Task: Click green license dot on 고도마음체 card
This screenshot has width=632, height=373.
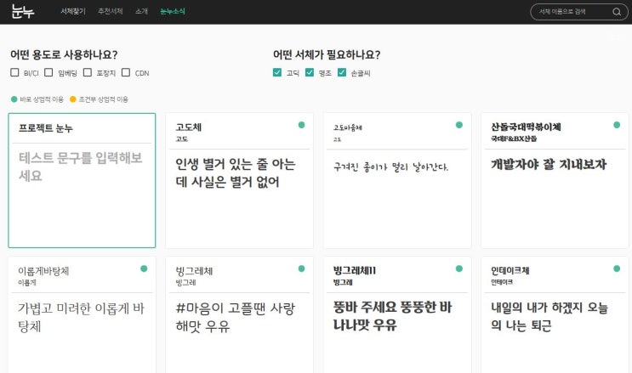Action: (x=459, y=125)
